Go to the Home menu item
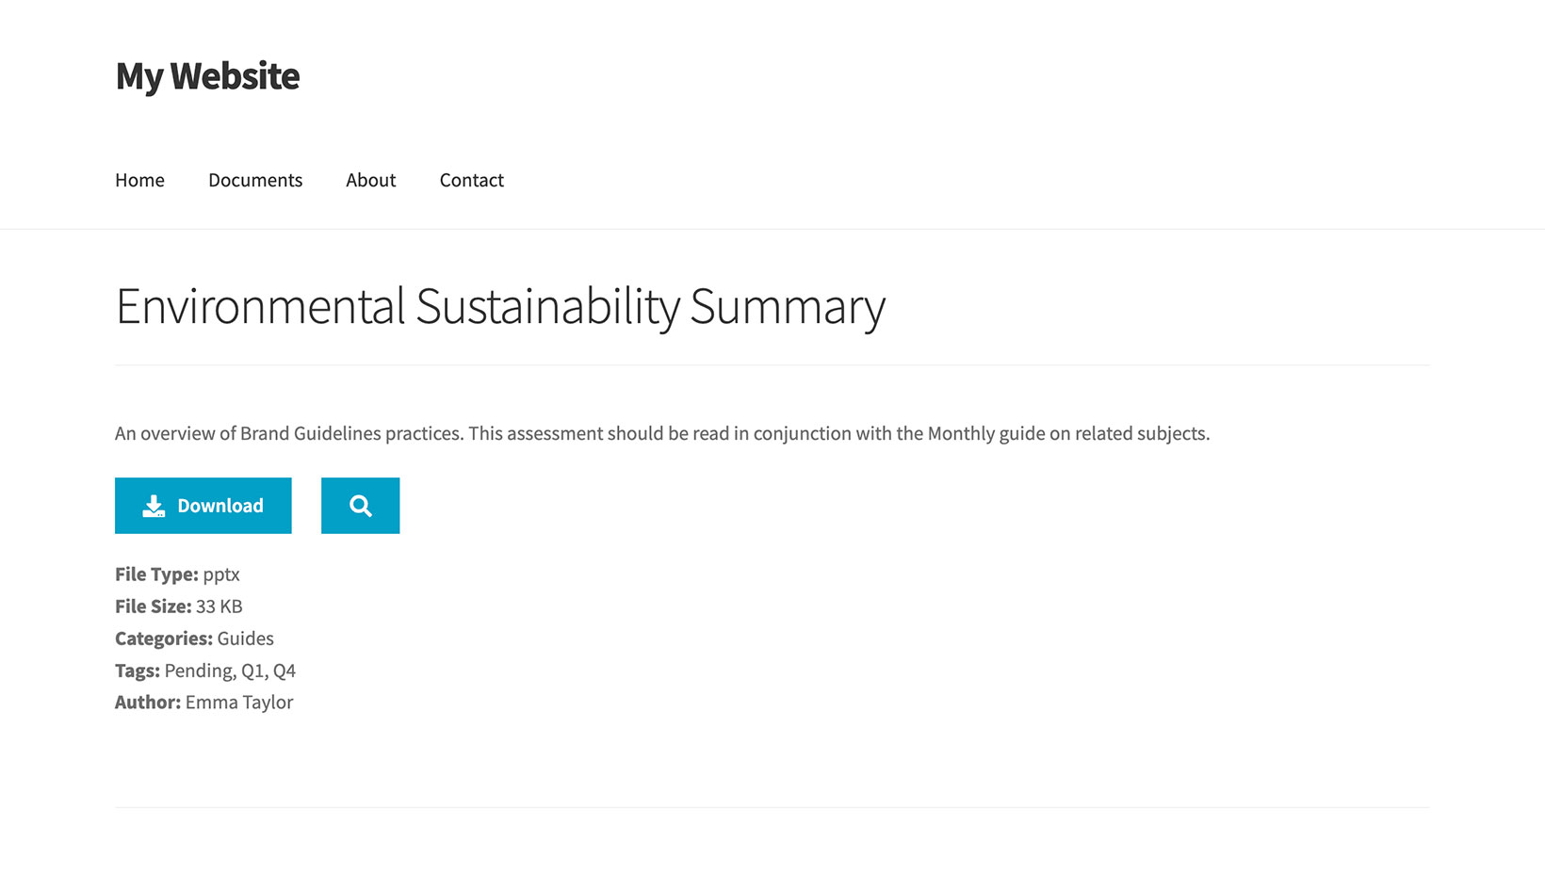This screenshot has height=873, width=1545. point(139,180)
